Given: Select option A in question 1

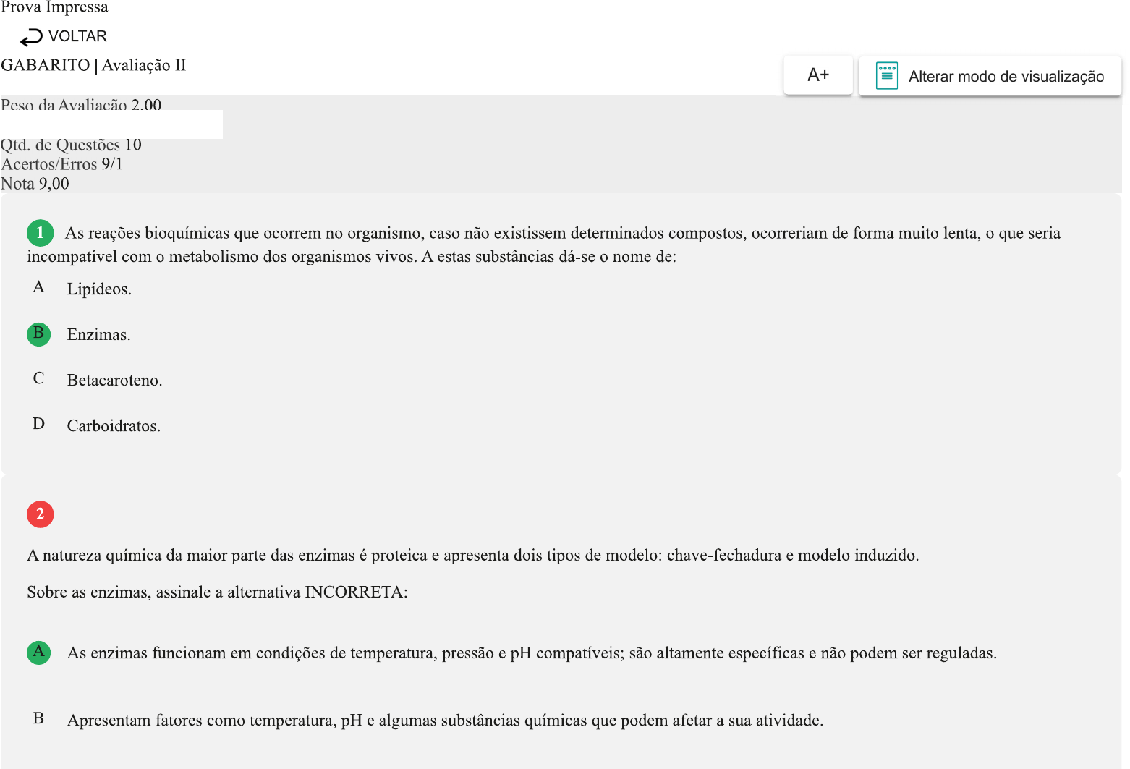Looking at the screenshot, I should pyautogui.click(x=38, y=288).
